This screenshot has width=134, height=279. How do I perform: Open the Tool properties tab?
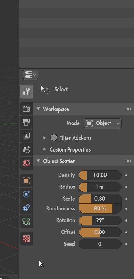(26, 92)
